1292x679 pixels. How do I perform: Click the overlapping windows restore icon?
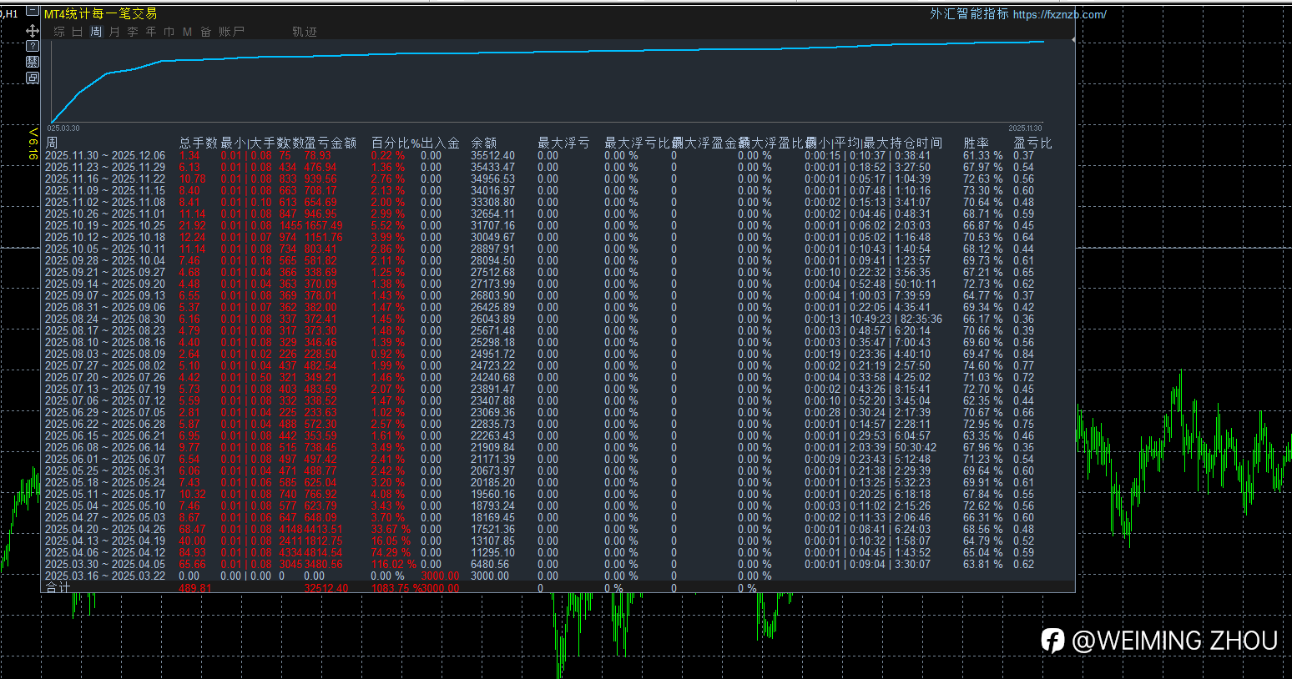pos(33,78)
